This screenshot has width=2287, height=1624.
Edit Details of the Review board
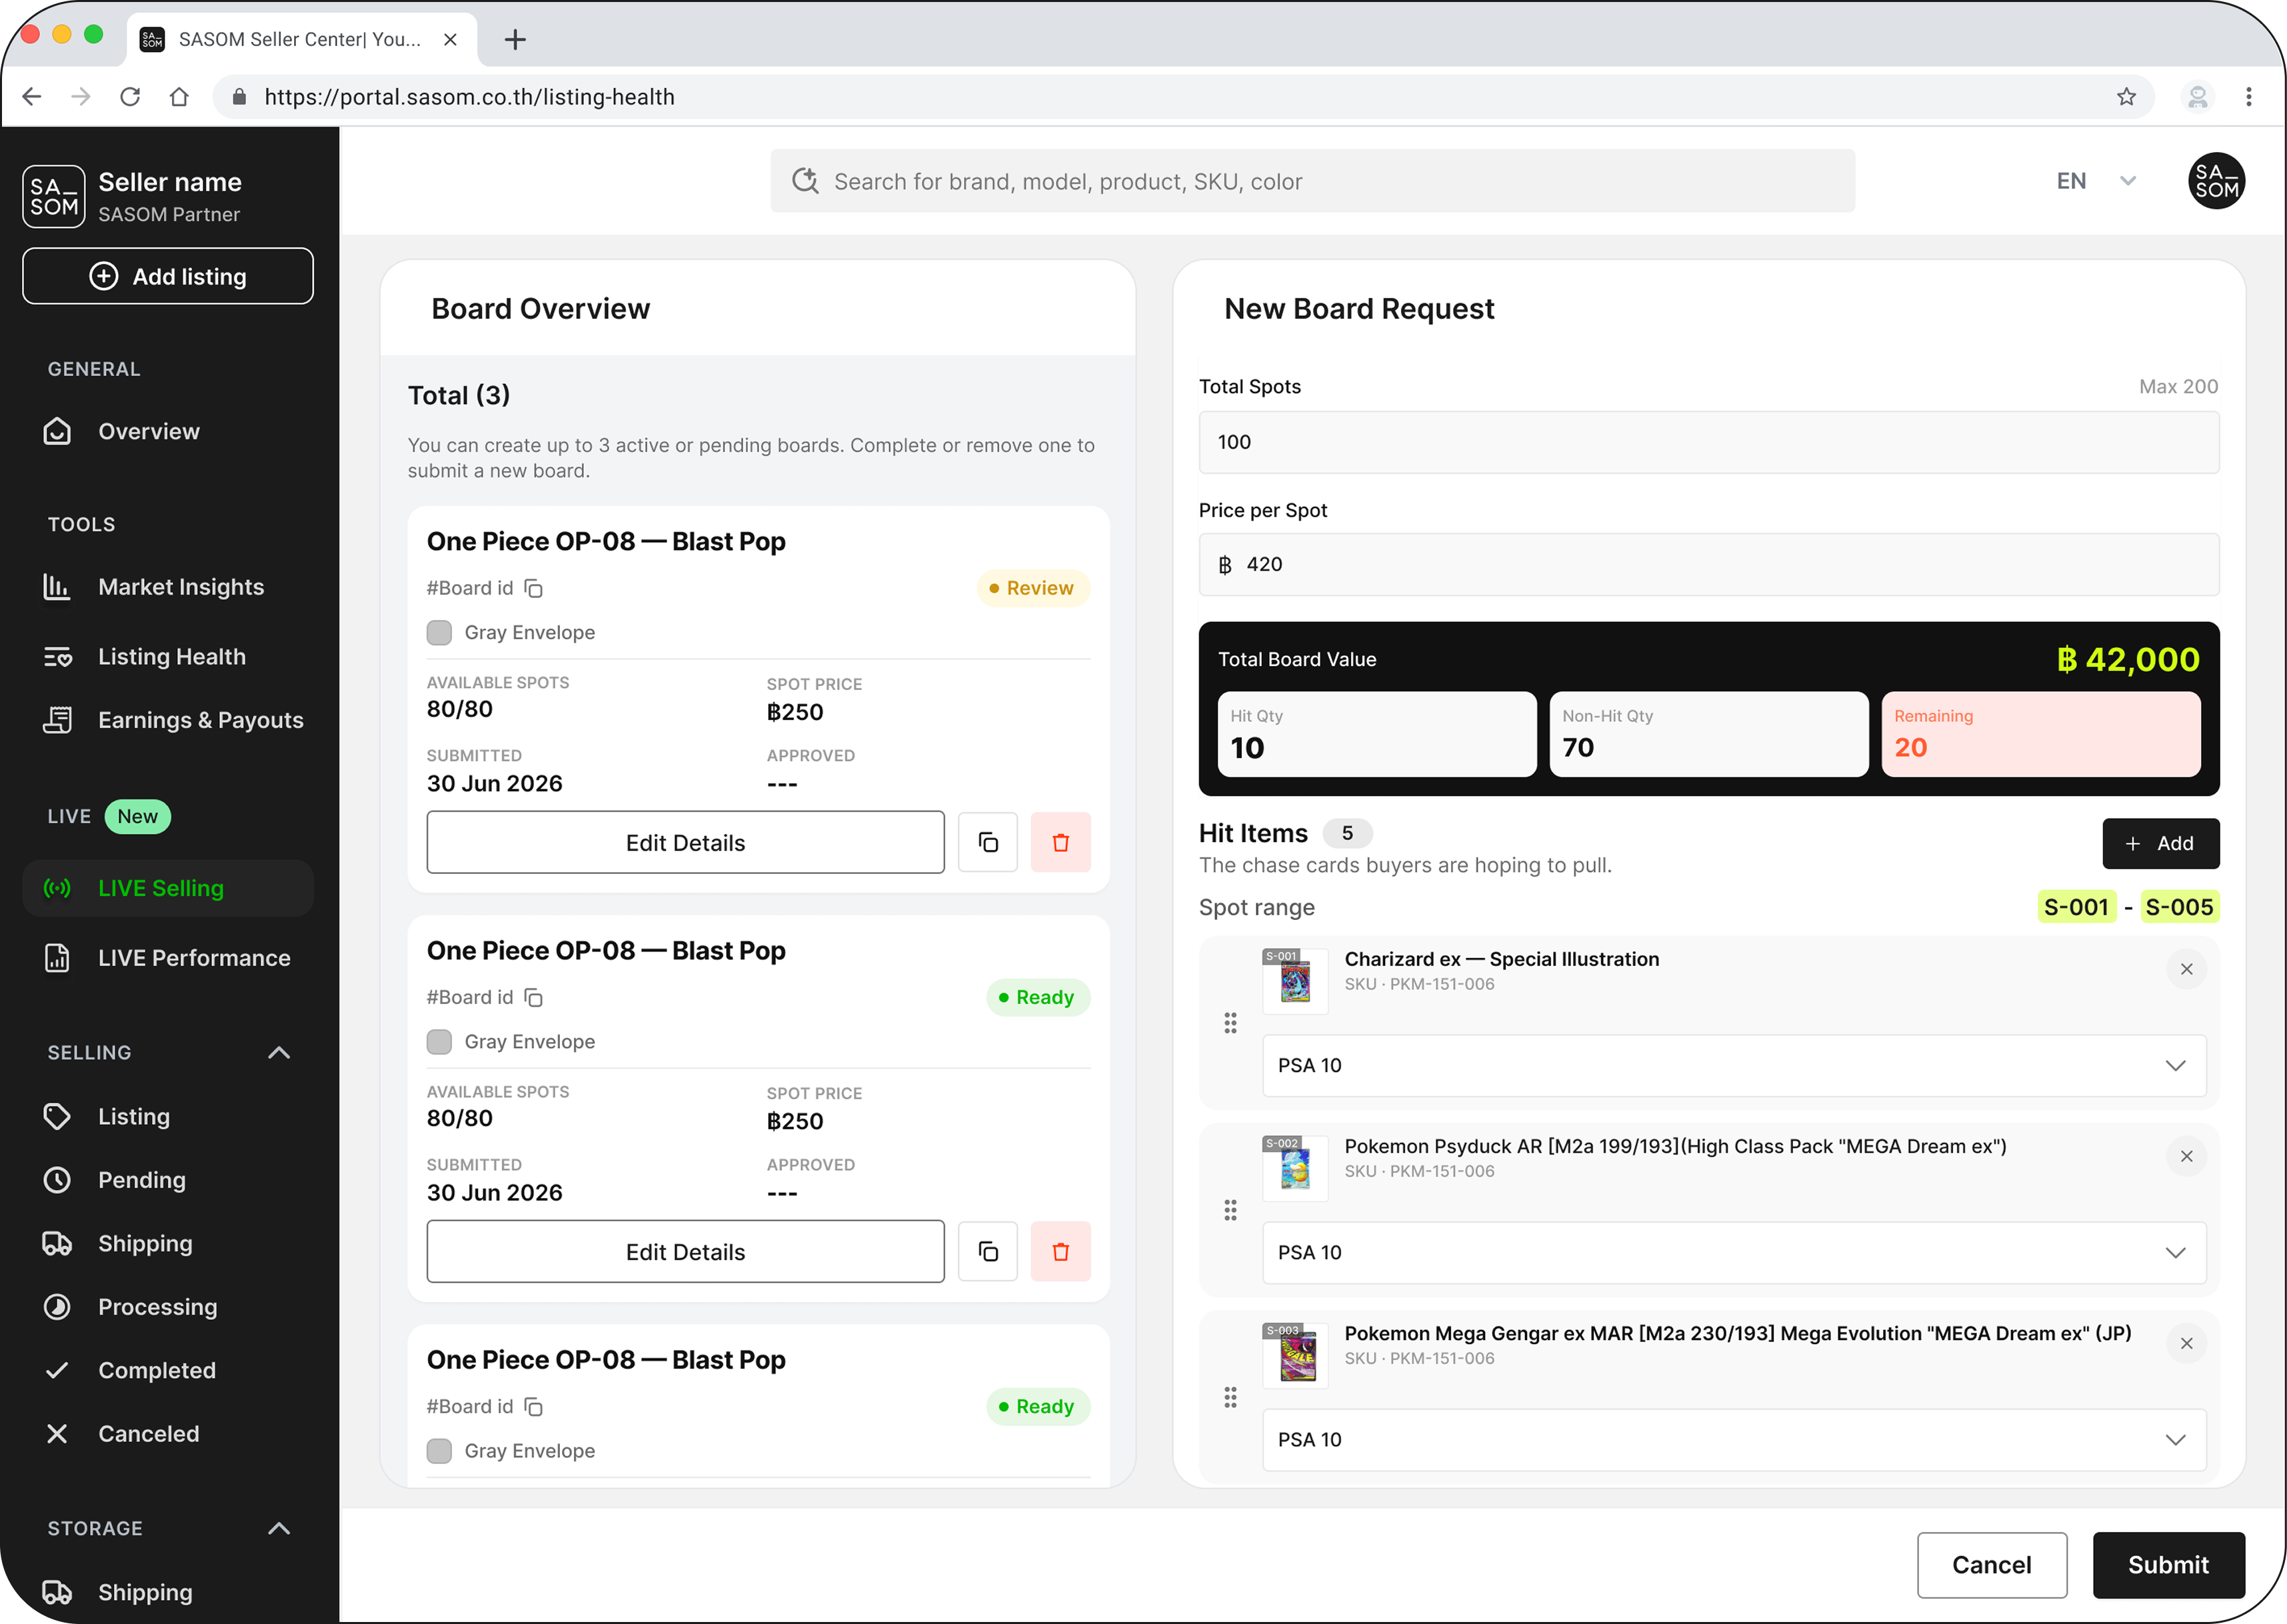point(685,842)
